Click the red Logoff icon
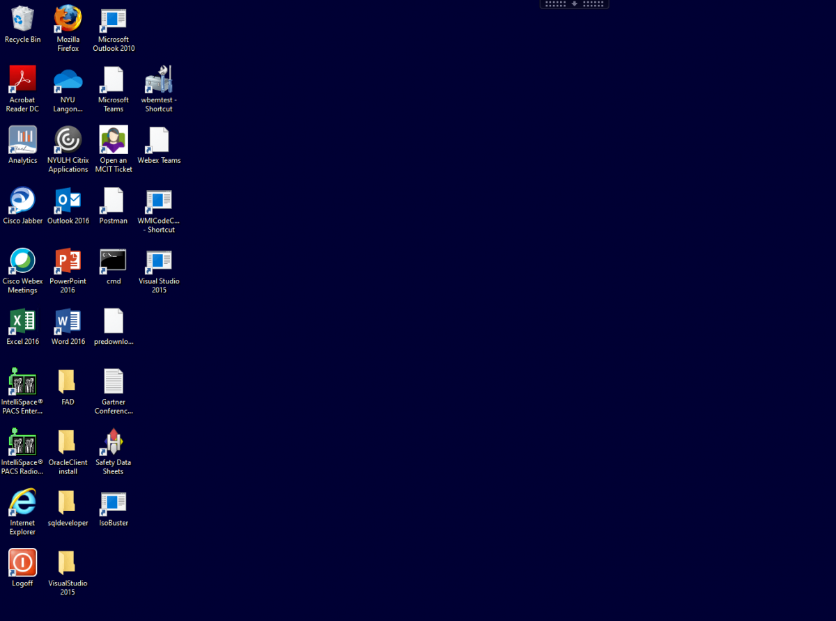Image resolution: width=836 pixels, height=621 pixels. [22, 563]
